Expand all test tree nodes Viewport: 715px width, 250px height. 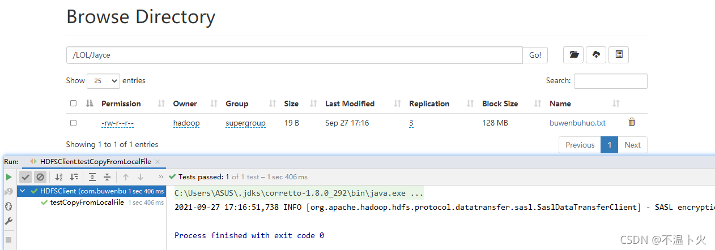click(92, 177)
